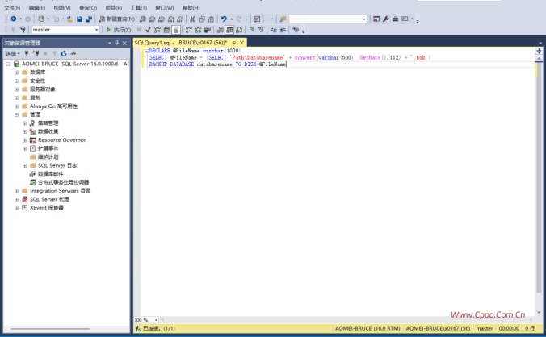Screen dimensions: 546x337
Task: Click the Cut scissors icon
Action: [192, 19]
